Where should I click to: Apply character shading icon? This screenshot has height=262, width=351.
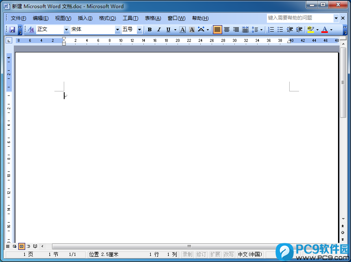(x=192, y=30)
